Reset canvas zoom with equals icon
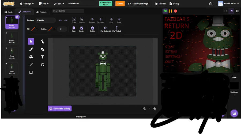 click(x=149, y=109)
